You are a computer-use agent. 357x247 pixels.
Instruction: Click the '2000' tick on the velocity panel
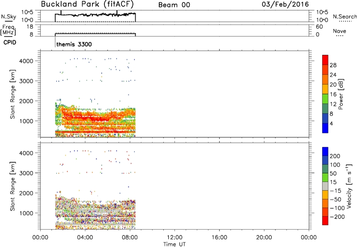26,193
